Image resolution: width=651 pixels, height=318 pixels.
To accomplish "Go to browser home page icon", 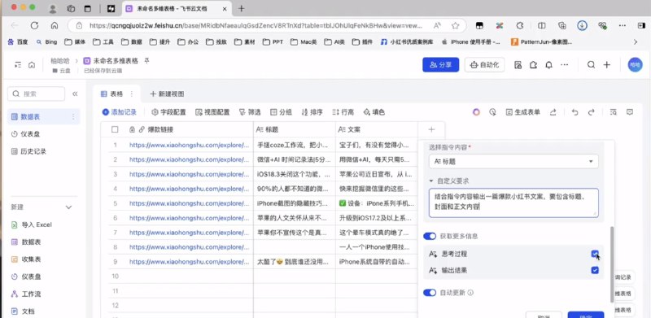I will click(x=55, y=25).
